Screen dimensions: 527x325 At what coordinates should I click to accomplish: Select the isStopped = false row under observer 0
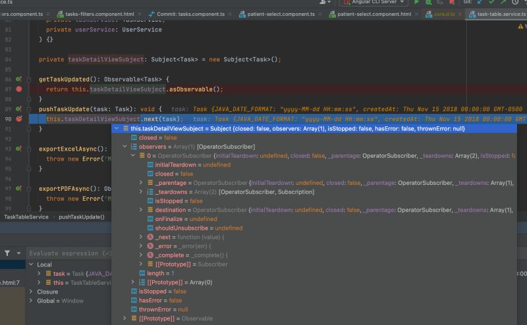314,201
